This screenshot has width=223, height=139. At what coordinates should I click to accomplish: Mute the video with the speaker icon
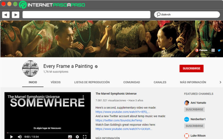pos(20,137)
